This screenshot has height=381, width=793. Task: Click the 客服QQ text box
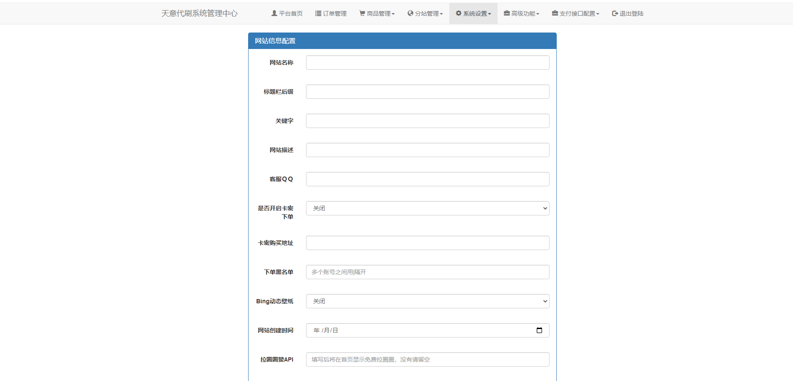pyautogui.click(x=427, y=179)
